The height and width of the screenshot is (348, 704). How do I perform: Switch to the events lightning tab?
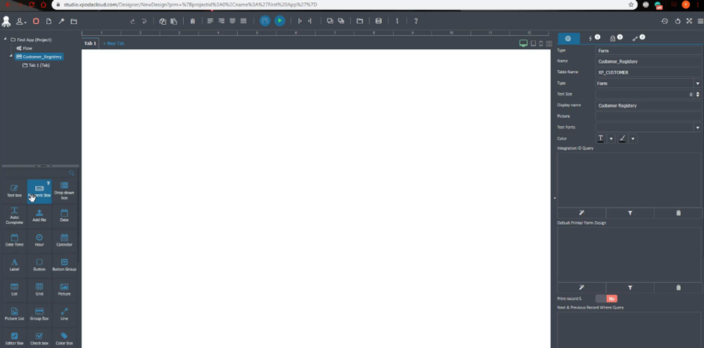click(x=593, y=39)
